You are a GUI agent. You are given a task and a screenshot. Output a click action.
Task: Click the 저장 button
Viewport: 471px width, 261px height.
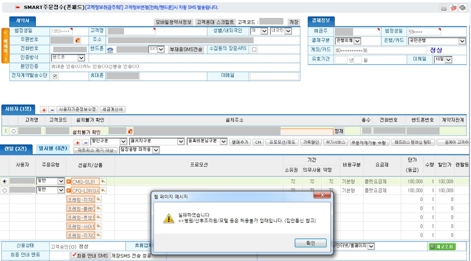coord(293,22)
